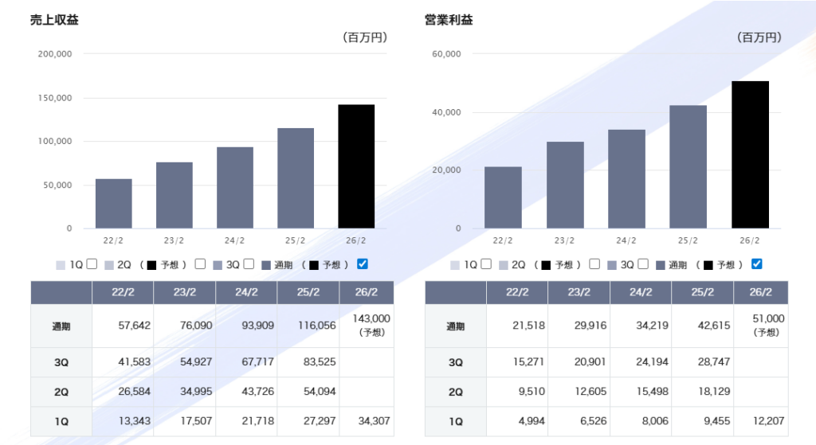Click the 1Q row header in 売上収益 table
816x445 pixels.
tap(61, 421)
